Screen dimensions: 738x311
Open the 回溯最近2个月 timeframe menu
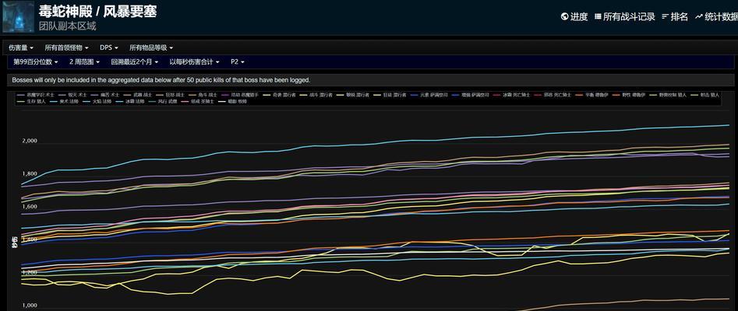coord(134,61)
